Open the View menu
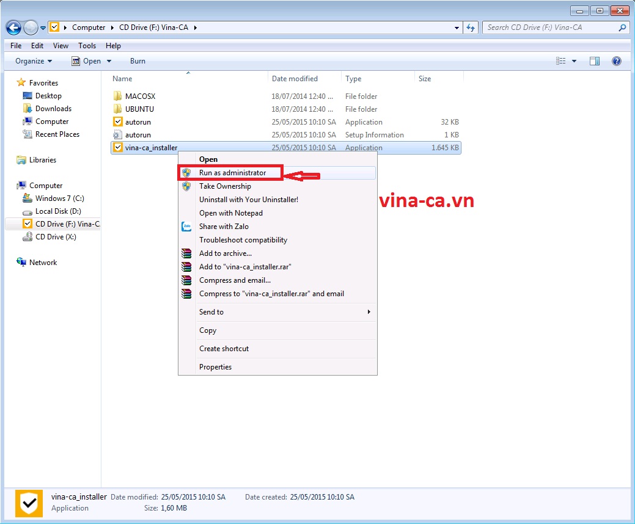Screen dimensions: 635x524 pyautogui.click(x=61, y=46)
